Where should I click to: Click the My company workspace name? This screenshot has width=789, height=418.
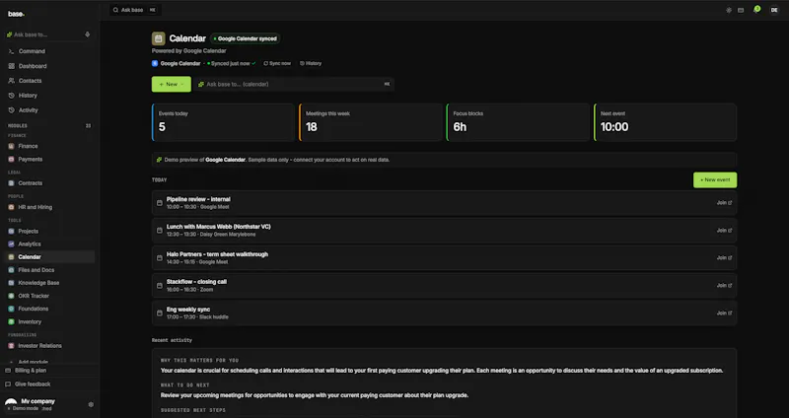coord(37,401)
